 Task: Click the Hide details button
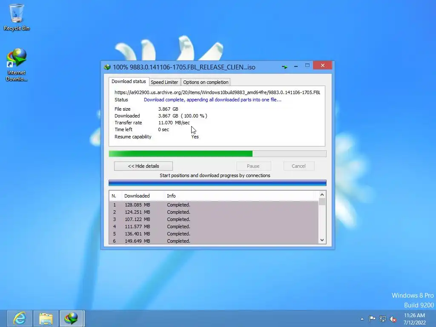(143, 166)
